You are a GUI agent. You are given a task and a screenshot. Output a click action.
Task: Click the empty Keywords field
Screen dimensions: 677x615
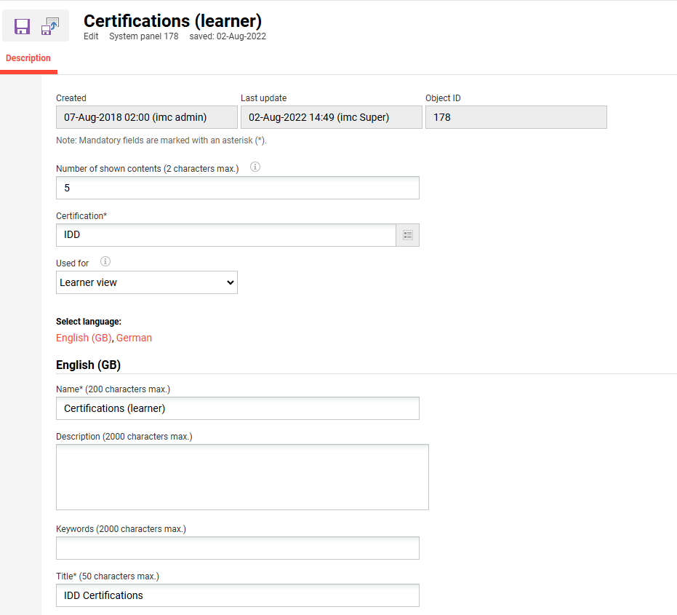(237, 548)
